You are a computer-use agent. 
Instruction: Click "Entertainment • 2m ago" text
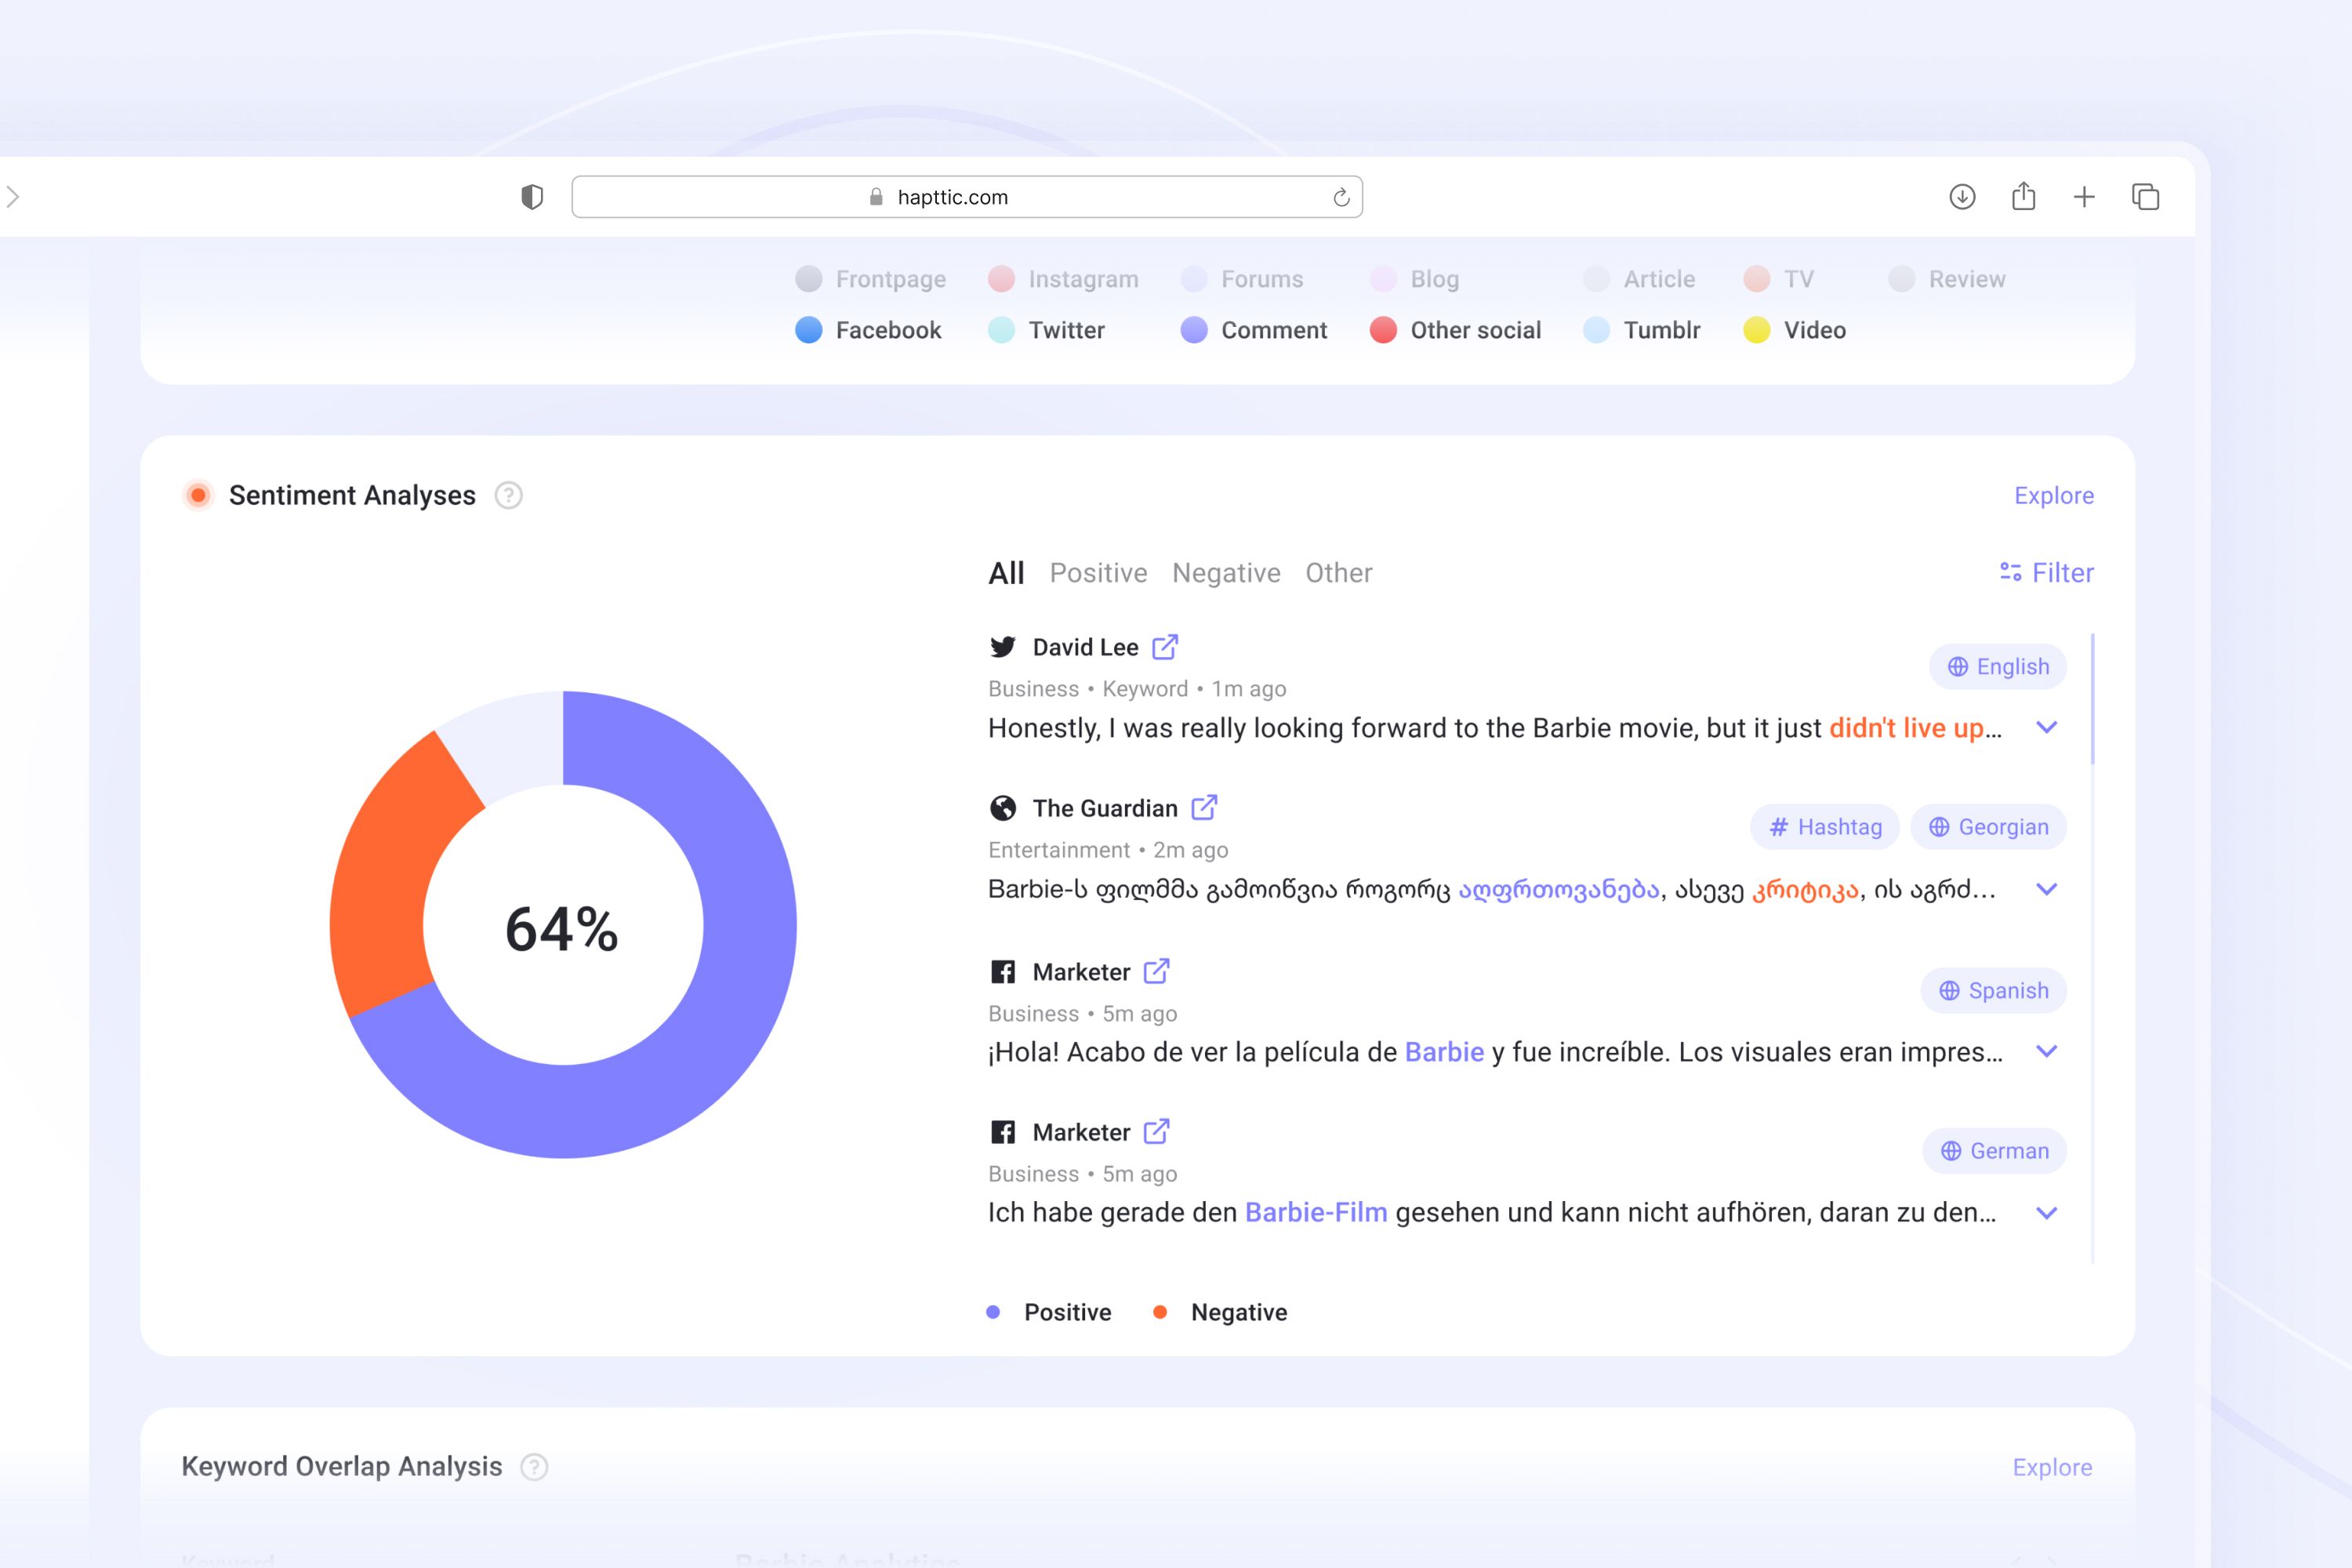point(1108,850)
